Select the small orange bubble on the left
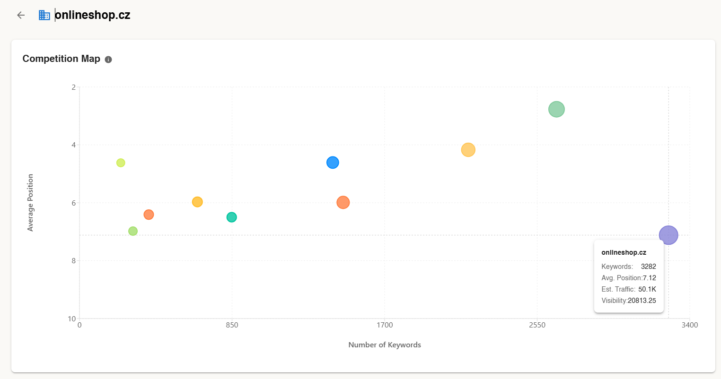721x379 pixels. click(149, 215)
